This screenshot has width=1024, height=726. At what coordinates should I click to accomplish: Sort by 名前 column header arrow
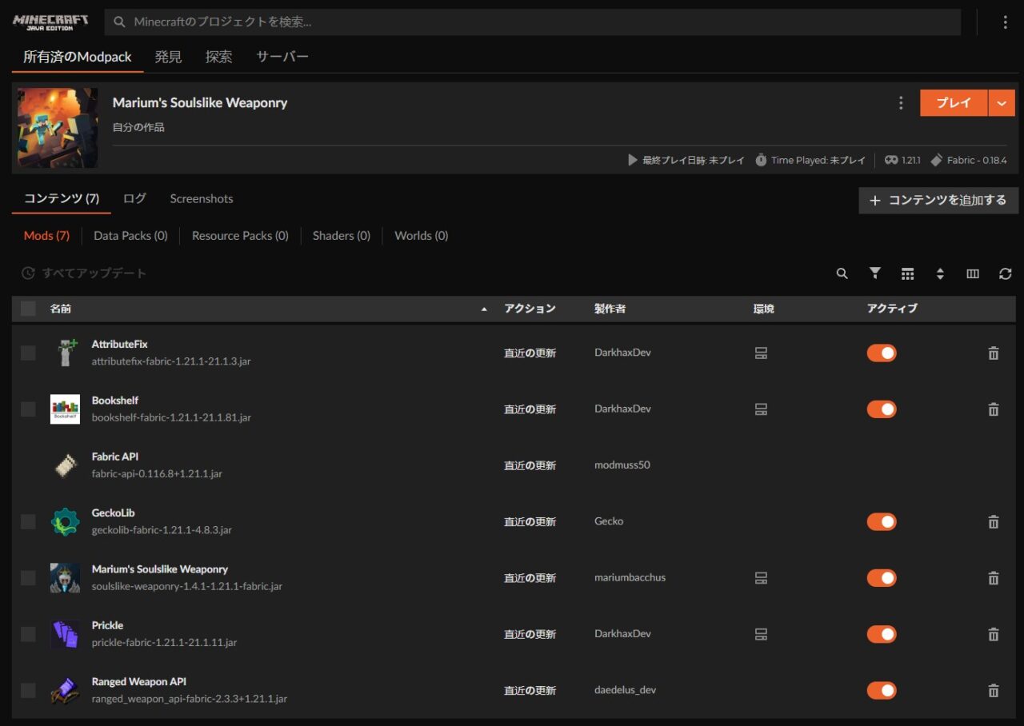(483, 309)
